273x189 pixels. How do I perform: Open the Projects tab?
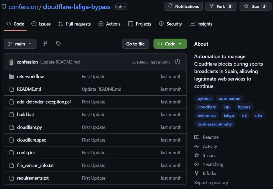point(140,24)
